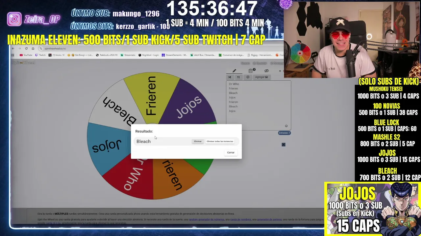Screen dimensions: 421x236
Task: Open the StreamElements bookmark
Action: 174,55
